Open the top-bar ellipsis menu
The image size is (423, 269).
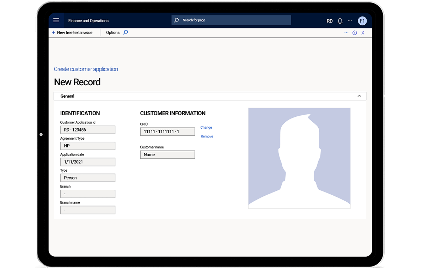tap(350, 20)
